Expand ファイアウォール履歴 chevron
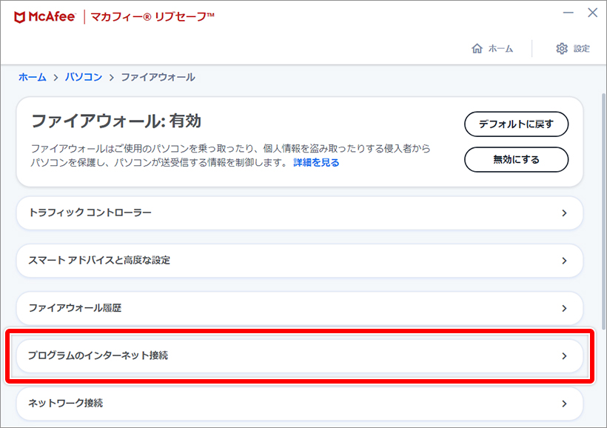 click(564, 308)
